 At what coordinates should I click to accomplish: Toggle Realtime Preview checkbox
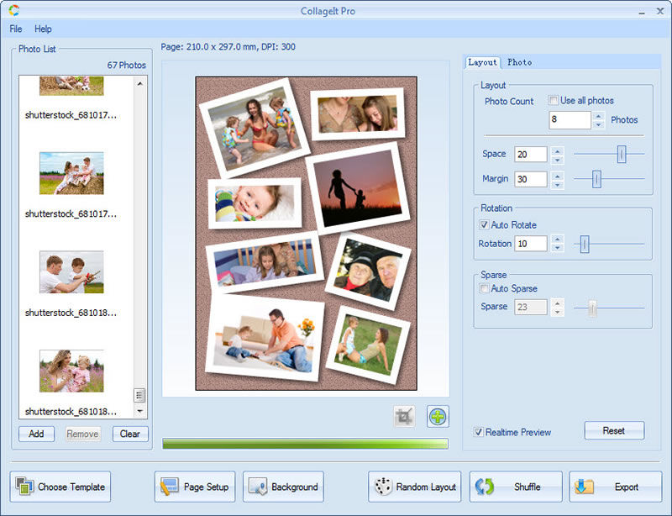[478, 432]
